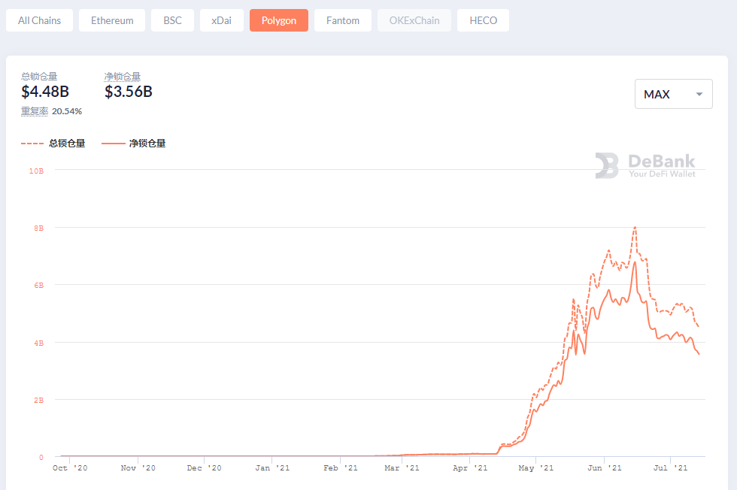The width and height of the screenshot is (737, 490).
Task: Click the dropdown arrow beside MAX
Action: point(699,95)
